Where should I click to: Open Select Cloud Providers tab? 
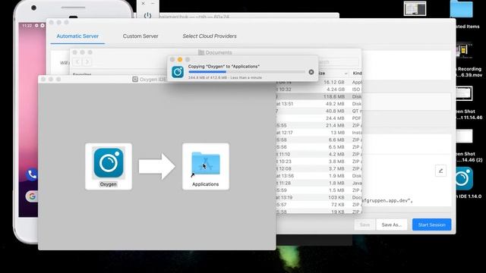pos(210,36)
